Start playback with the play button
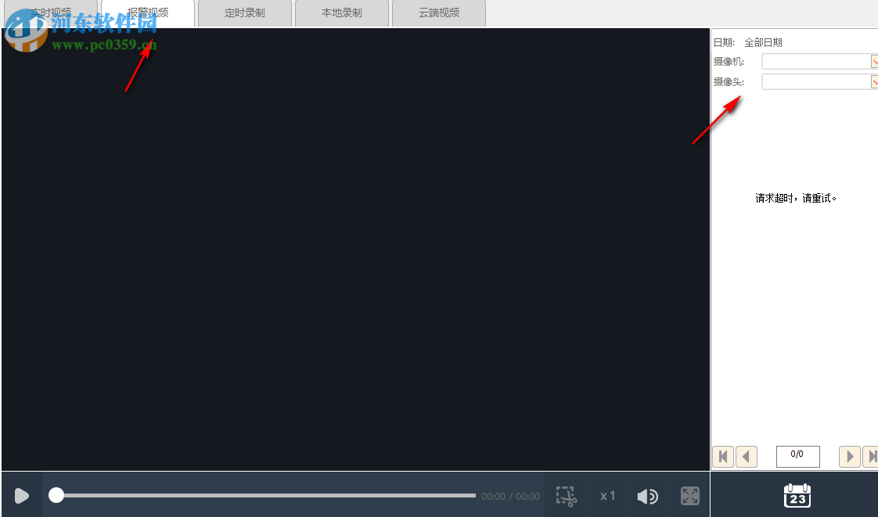 coord(21,495)
